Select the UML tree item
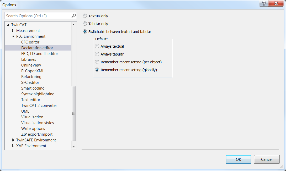The width and height of the screenshot is (286, 171). (x=25, y=111)
